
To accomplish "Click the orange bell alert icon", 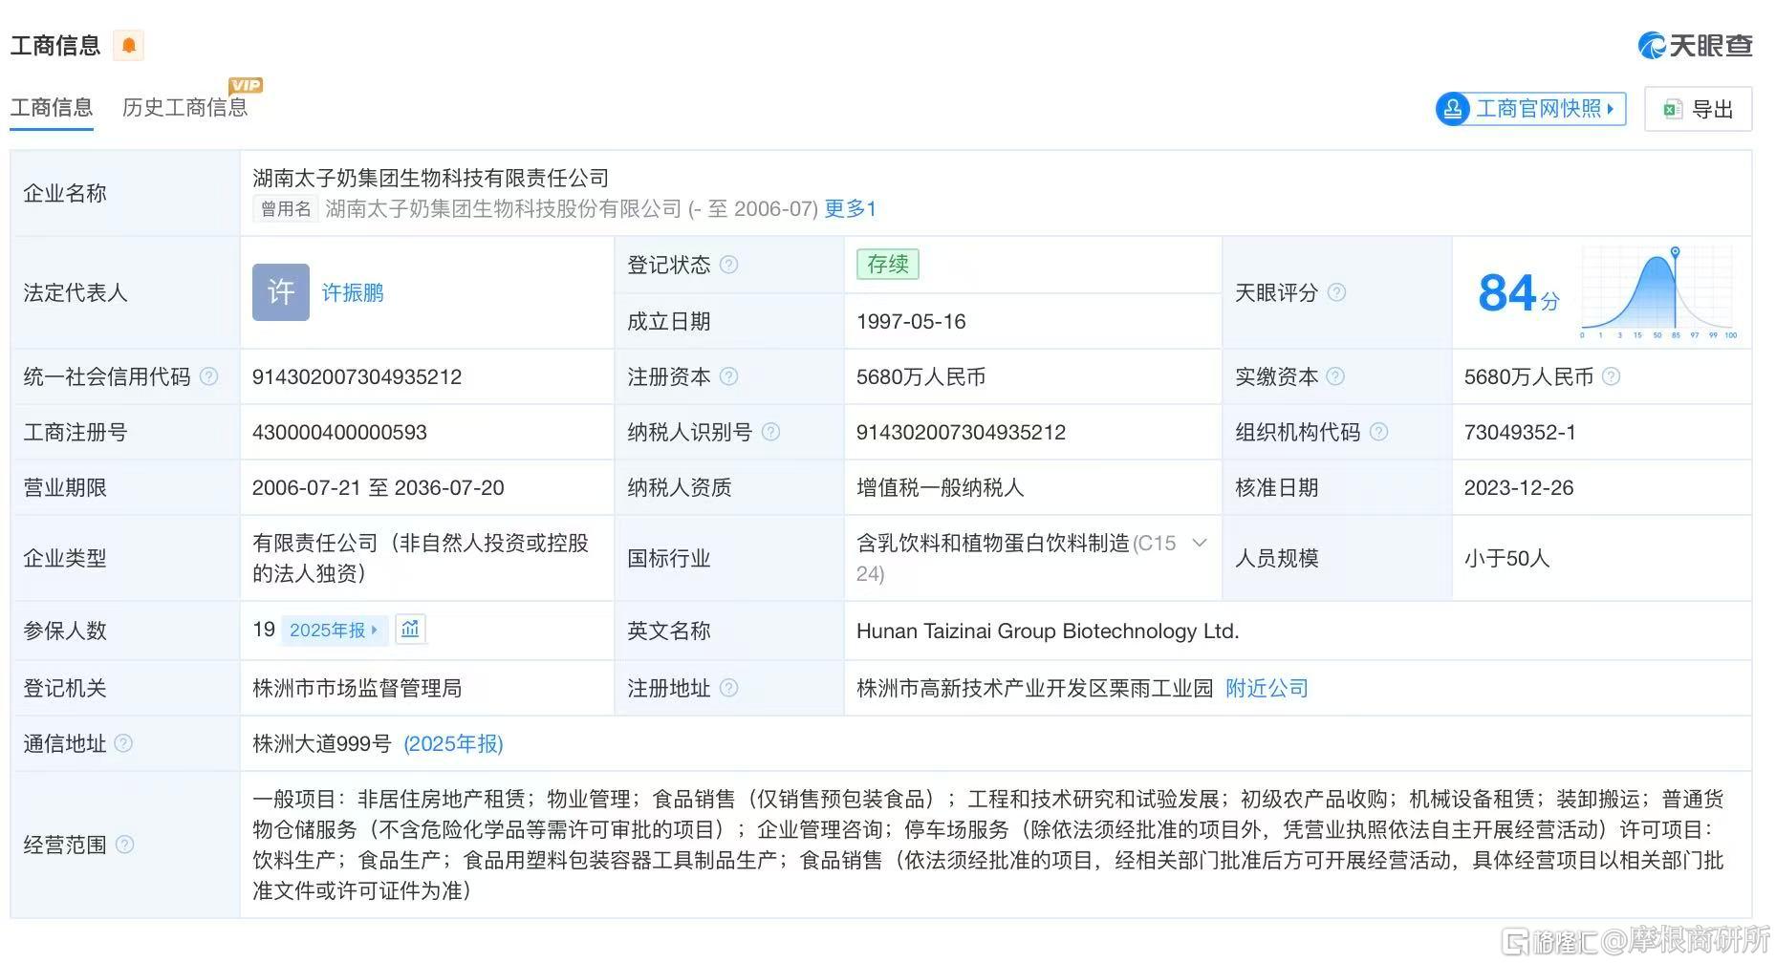I will point(129,45).
